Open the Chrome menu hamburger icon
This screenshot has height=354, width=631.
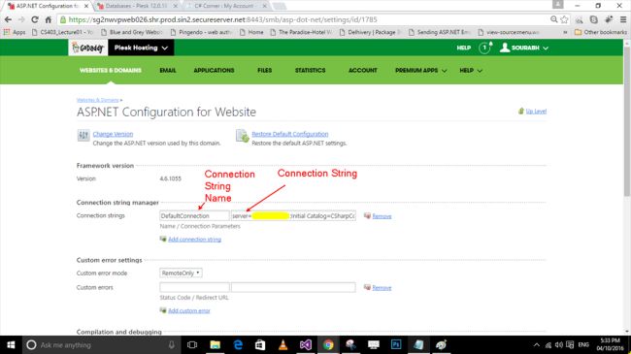point(623,19)
